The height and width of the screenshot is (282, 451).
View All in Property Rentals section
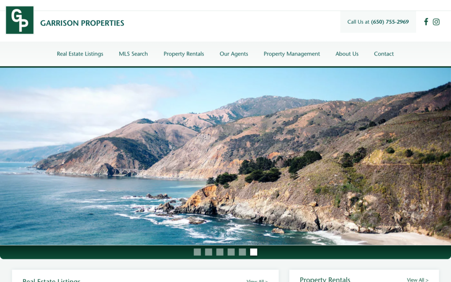(418, 280)
